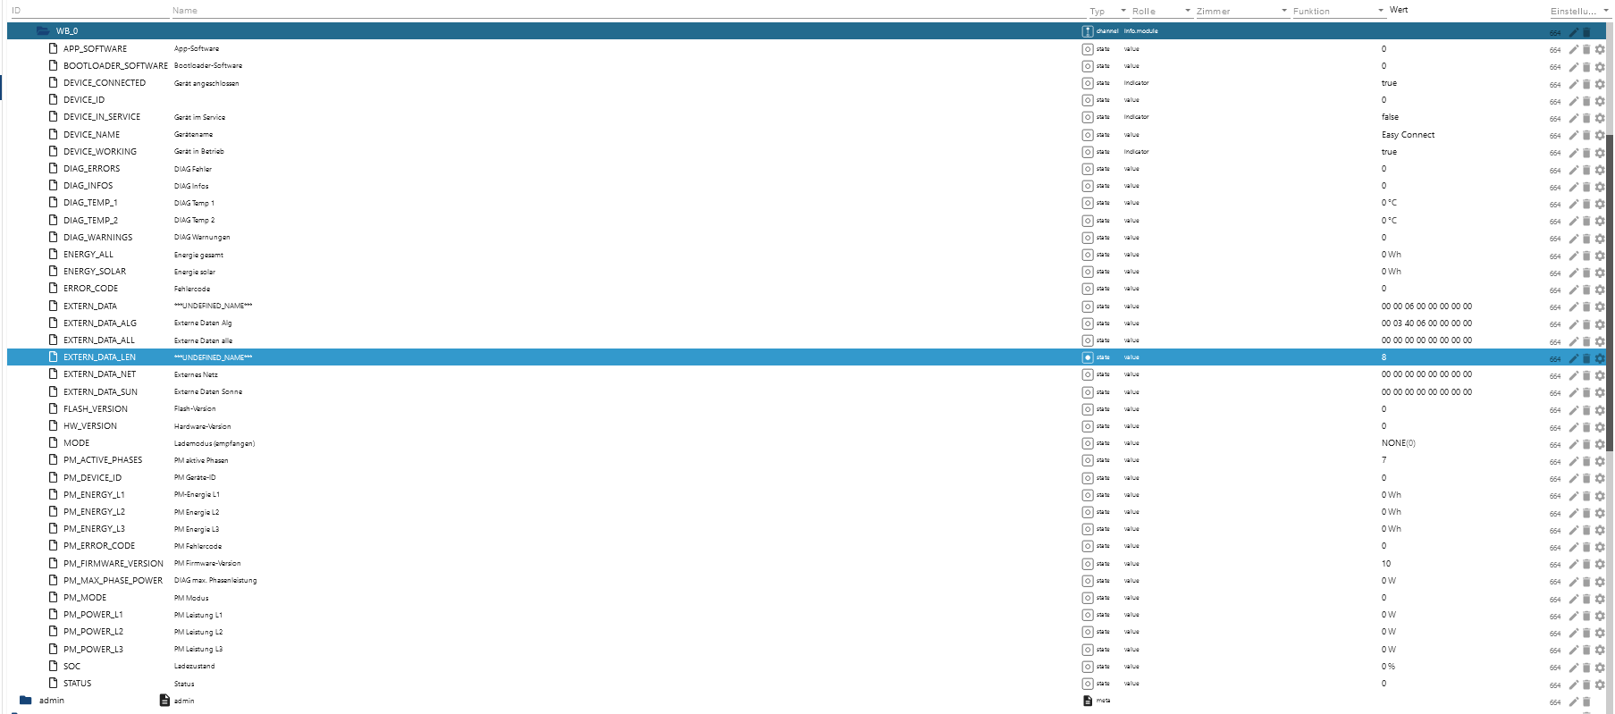Click the 'Gerät angeschlossen' name text
The width and height of the screenshot is (1615, 714).
[x=206, y=83]
